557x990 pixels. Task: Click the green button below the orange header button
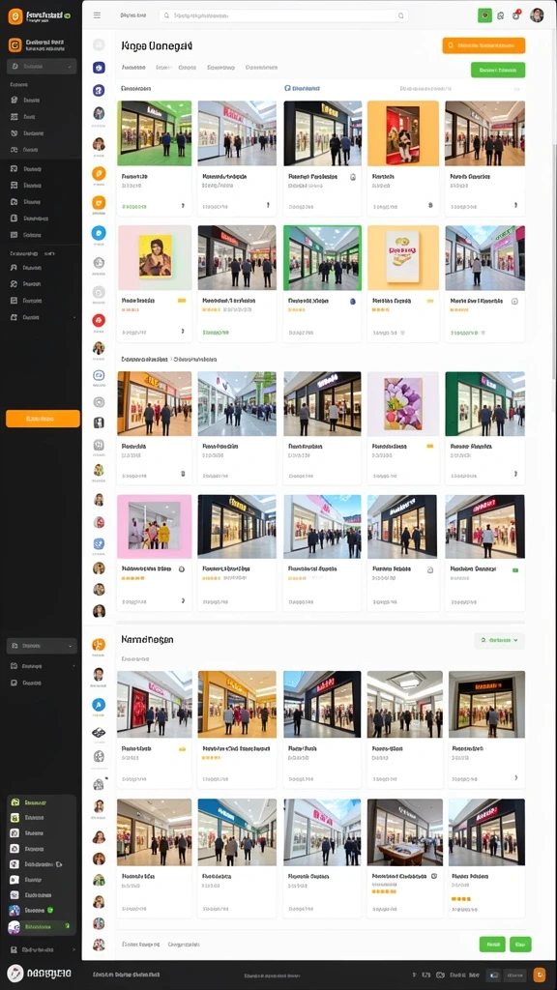point(498,70)
